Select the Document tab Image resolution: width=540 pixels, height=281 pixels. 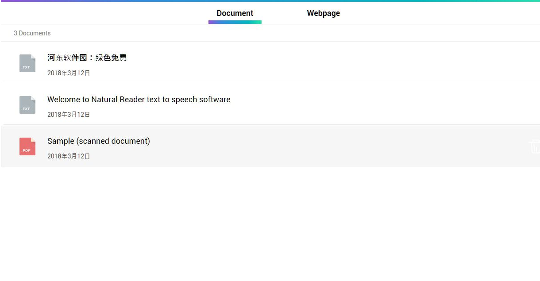point(235,13)
